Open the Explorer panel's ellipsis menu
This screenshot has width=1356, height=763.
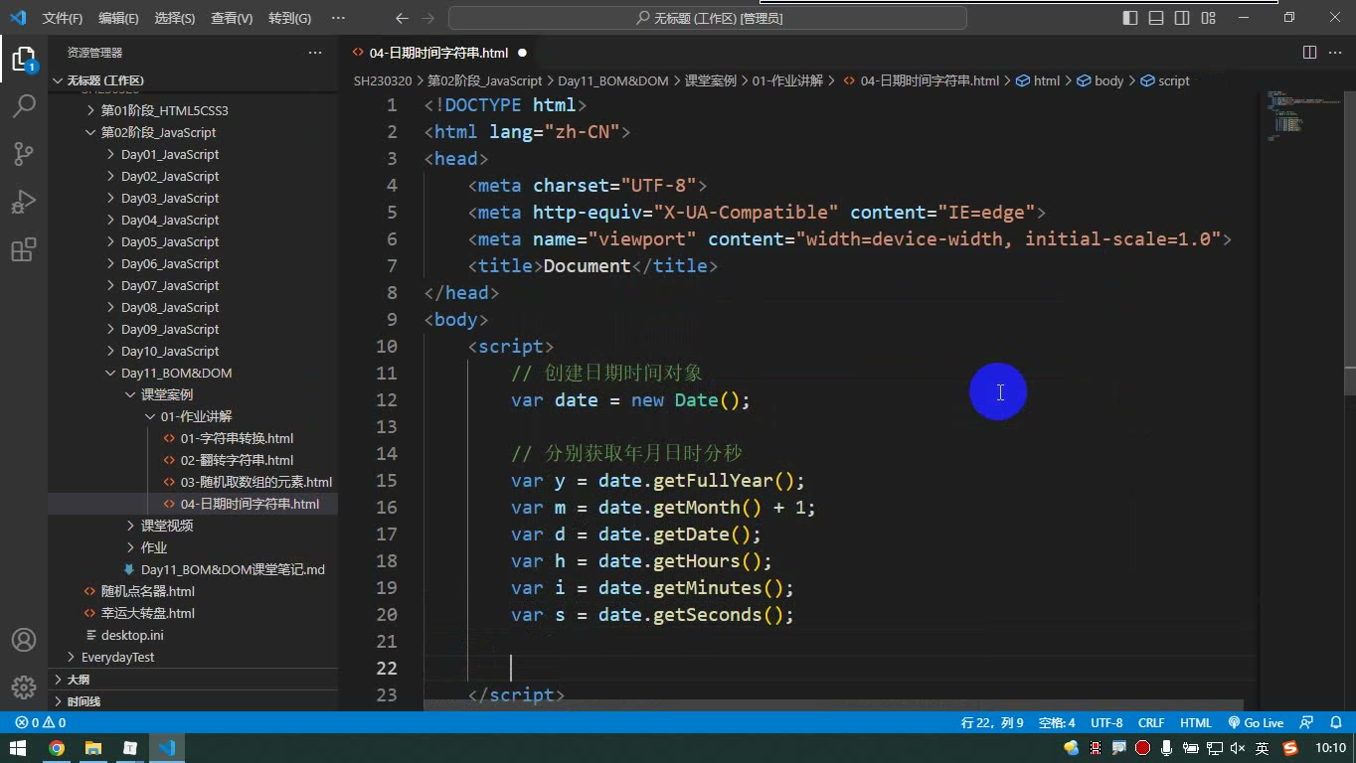(315, 53)
